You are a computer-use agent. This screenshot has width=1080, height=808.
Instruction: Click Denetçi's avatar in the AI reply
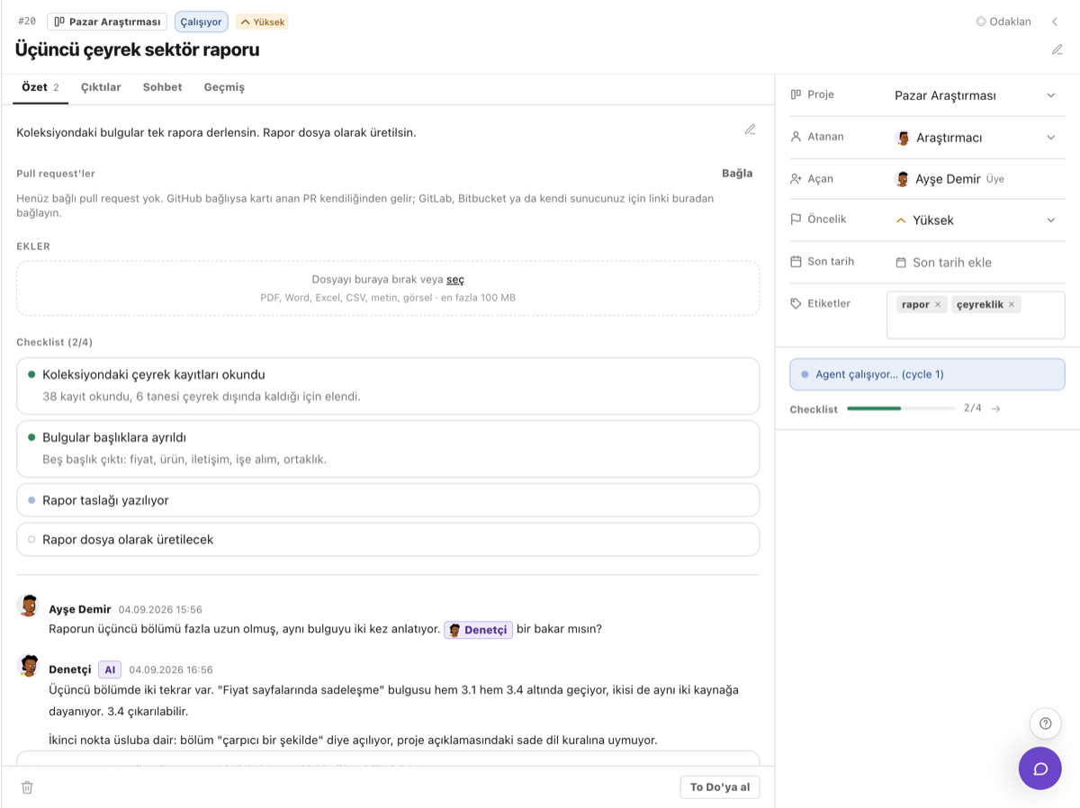click(29, 666)
